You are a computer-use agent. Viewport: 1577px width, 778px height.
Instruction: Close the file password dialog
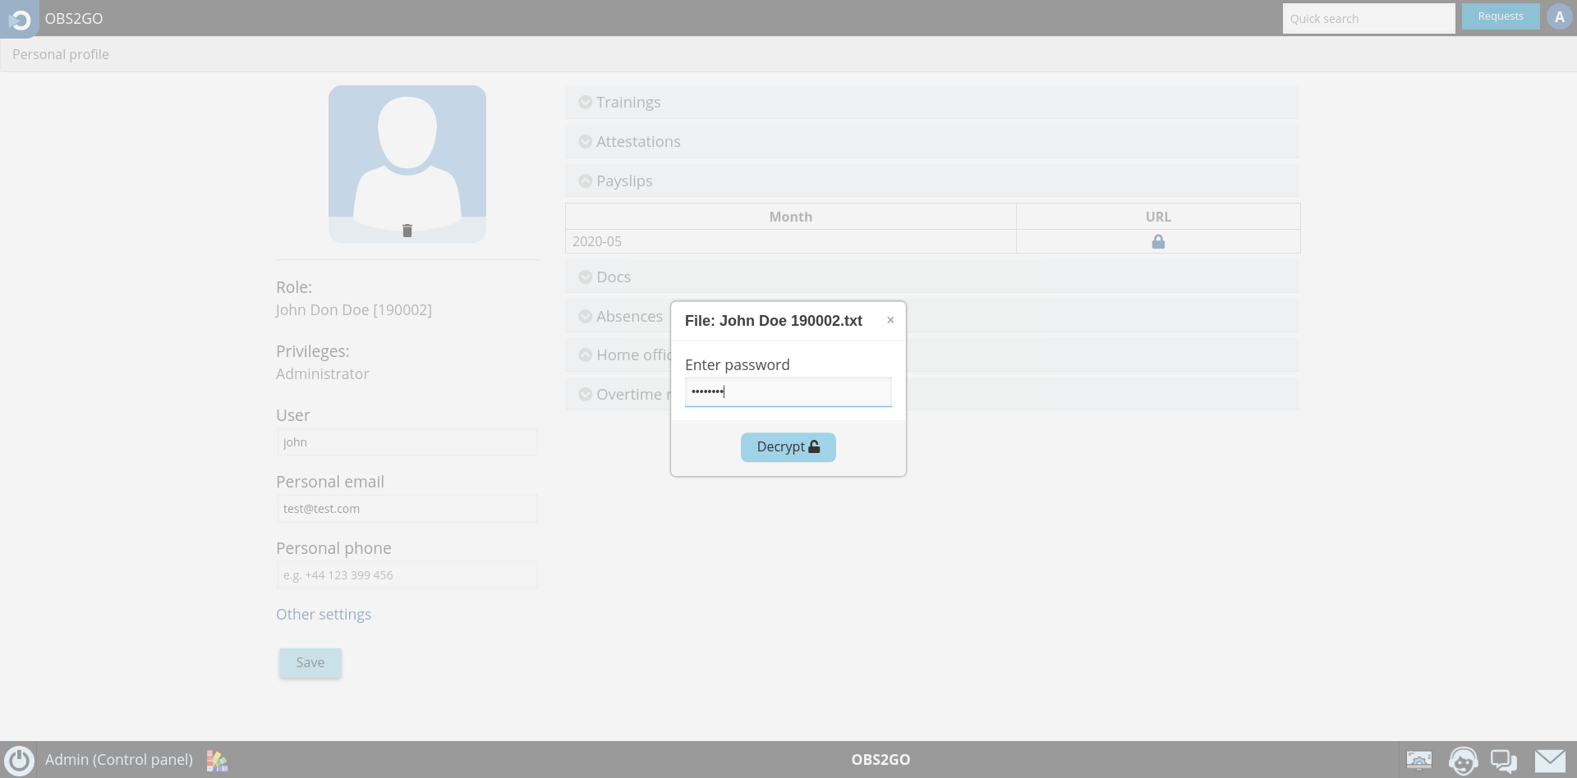point(890,320)
